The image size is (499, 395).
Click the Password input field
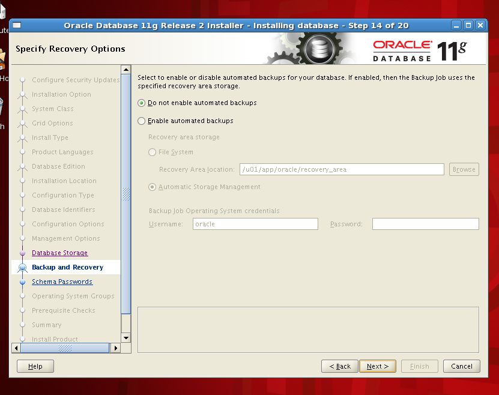425,224
